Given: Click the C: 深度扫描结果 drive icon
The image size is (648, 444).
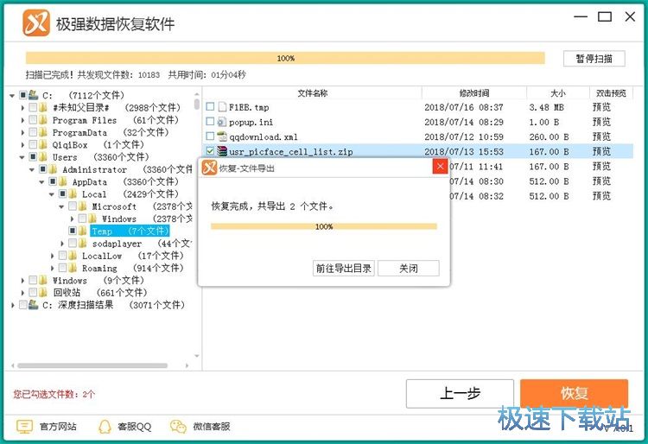Looking at the screenshot, I should (x=34, y=305).
